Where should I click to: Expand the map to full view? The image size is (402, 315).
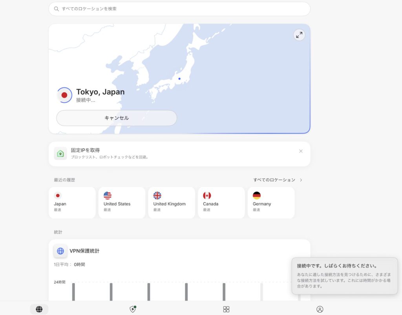(x=299, y=35)
